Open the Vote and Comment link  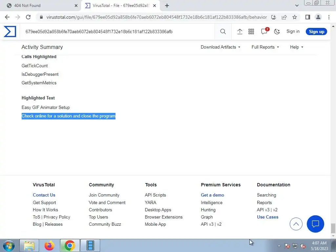click(x=107, y=203)
